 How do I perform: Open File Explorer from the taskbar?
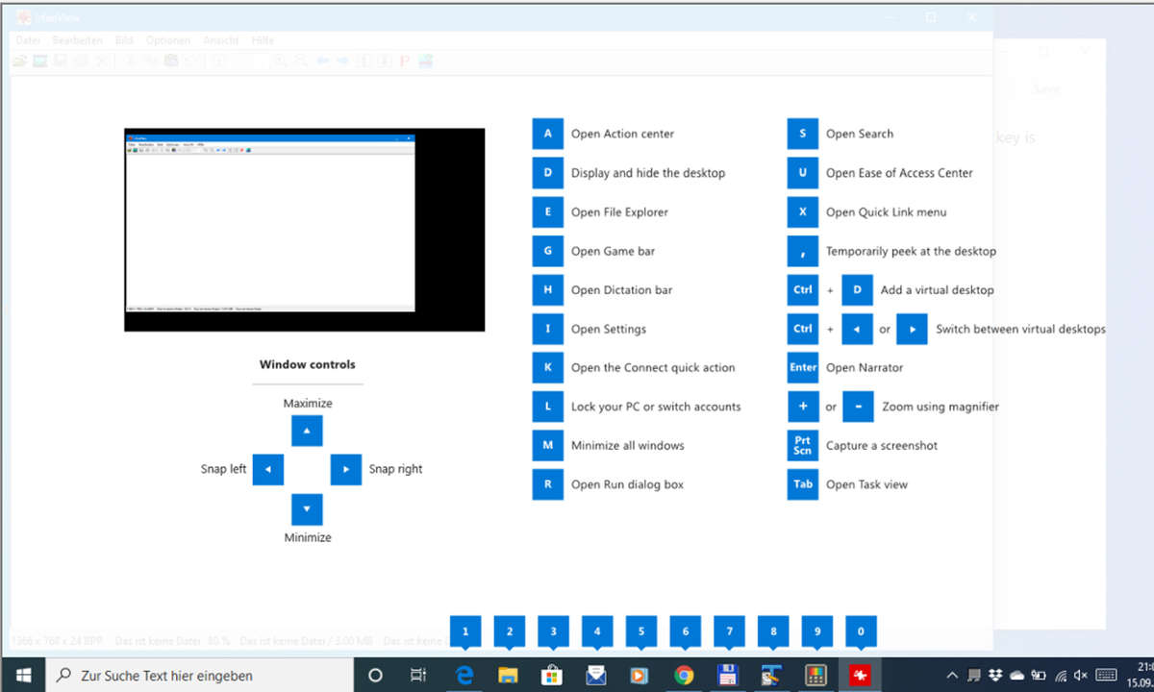point(509,675)
